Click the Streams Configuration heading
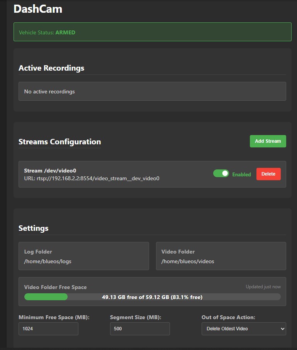The height and width of the screenshot is (350, 297). [59, 142]
